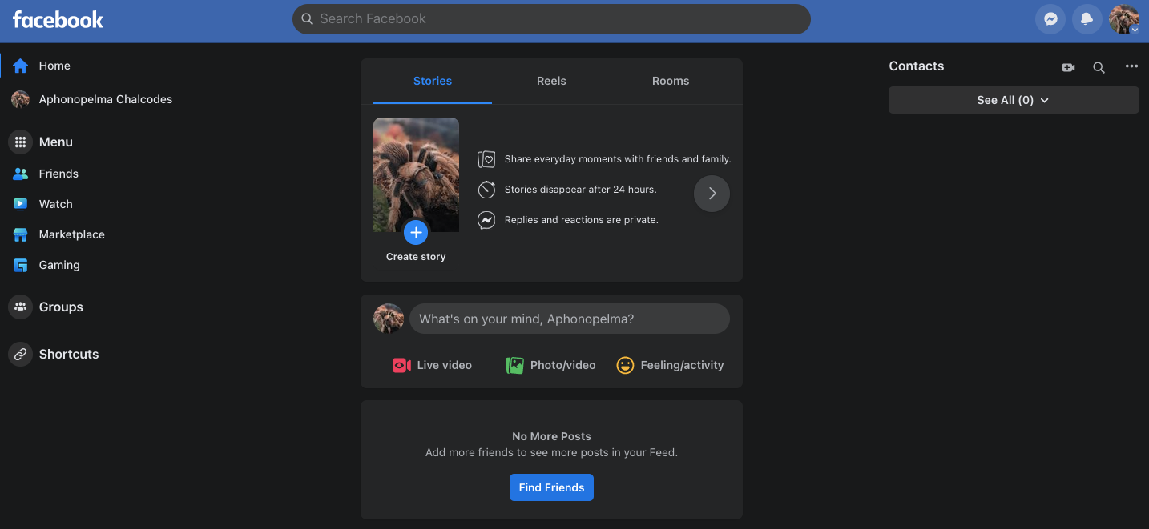Switch to the Reels tab
Viewport: 1149px width, 529px height.
[x=551, y=81]
